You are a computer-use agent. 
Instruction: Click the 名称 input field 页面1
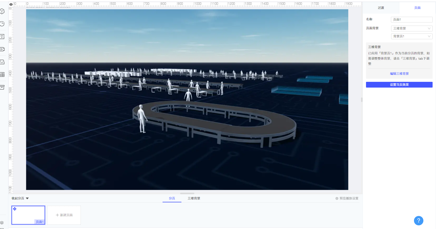[x=412, y=20]
